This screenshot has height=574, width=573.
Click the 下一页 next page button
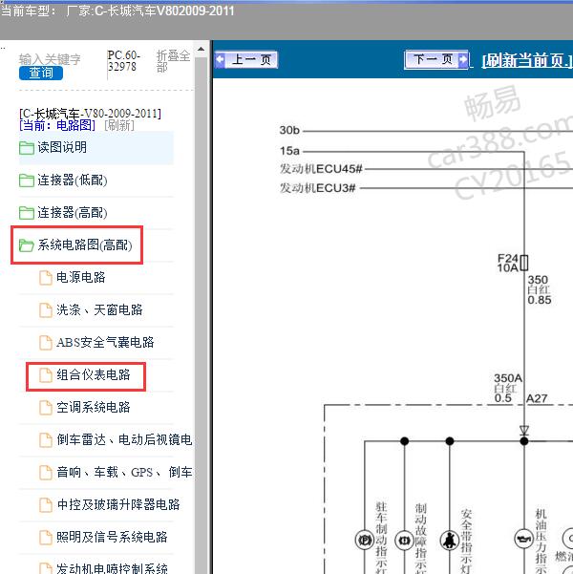tap(436, 59)
